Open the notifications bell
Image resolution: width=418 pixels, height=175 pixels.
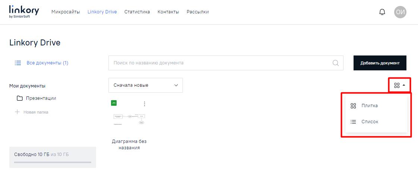click(382, 12)
